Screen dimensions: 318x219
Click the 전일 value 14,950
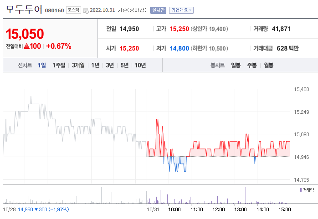129,29
